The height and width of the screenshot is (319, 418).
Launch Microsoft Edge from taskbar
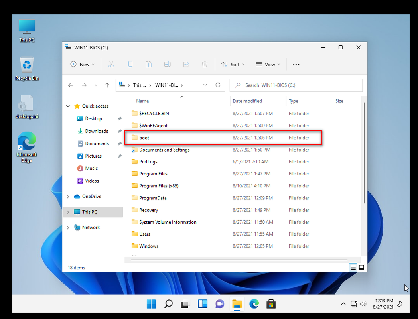(x=254, y=304)
